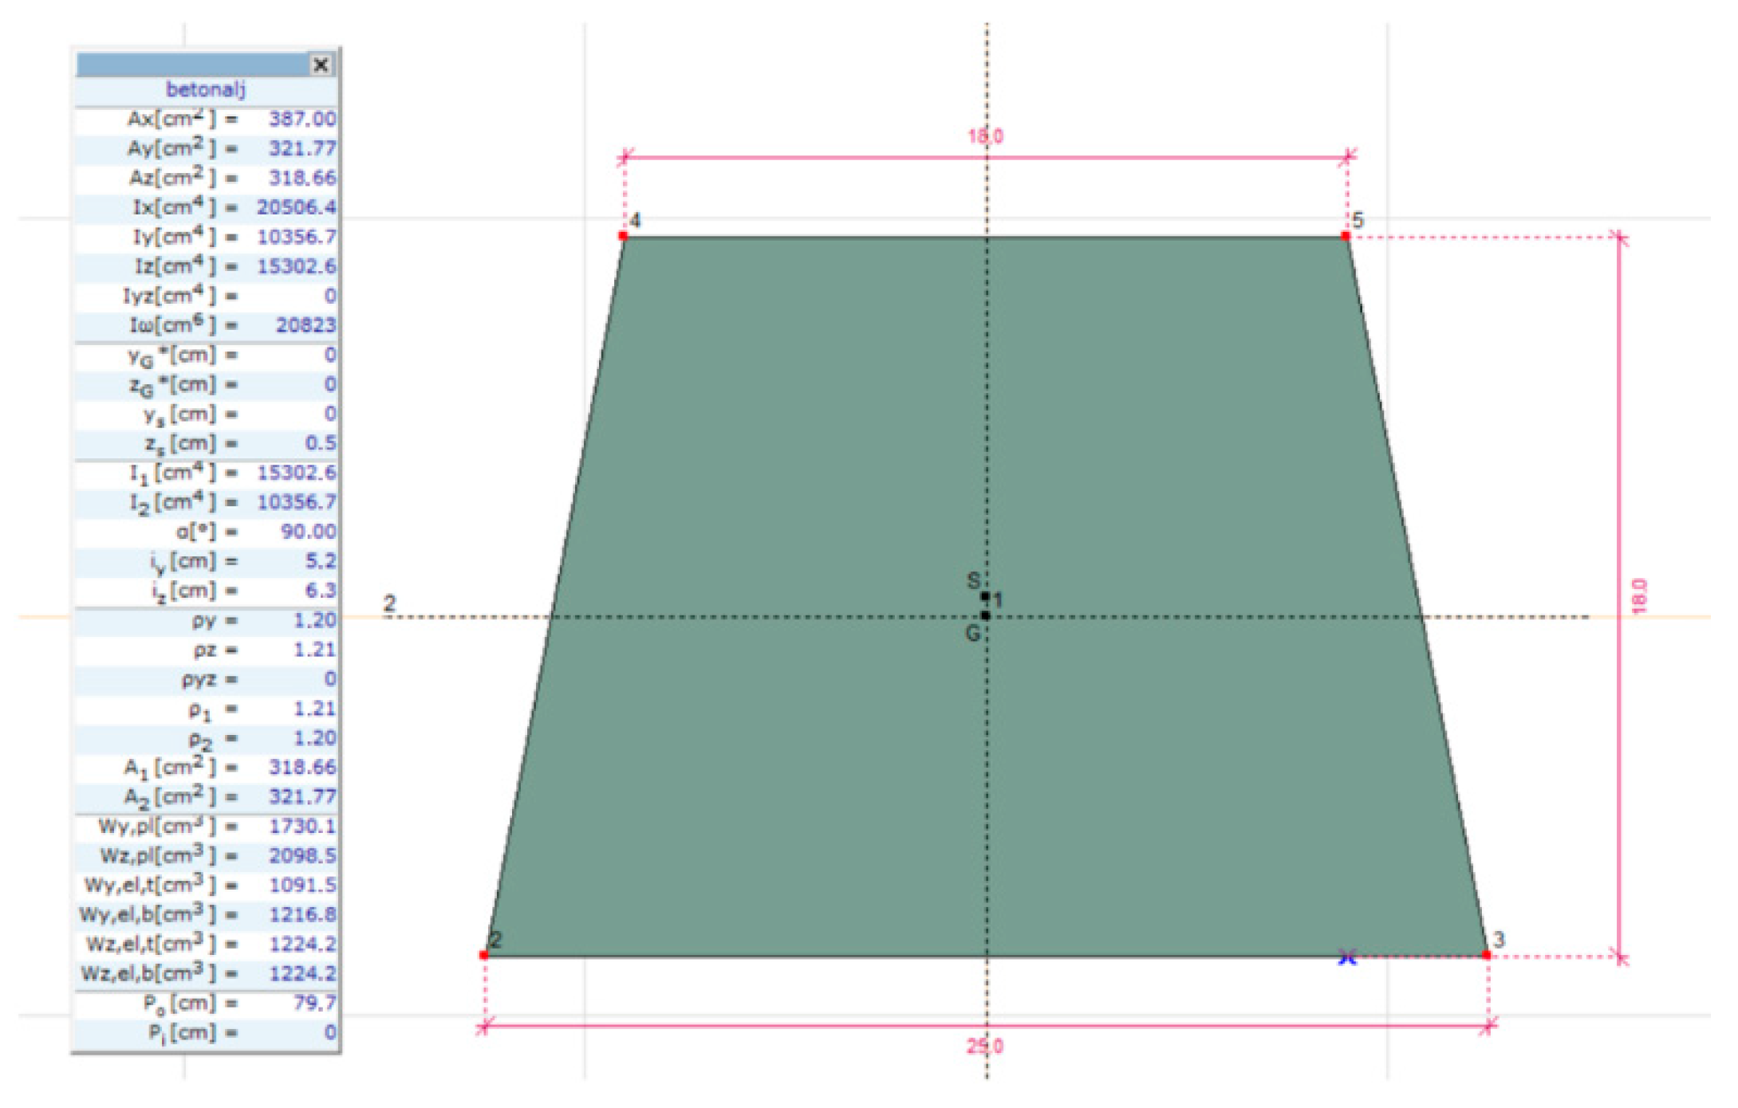This screenshot has width=1738, height=1108.
Task: Click shear center point S
Action: [x=985, y=595]
